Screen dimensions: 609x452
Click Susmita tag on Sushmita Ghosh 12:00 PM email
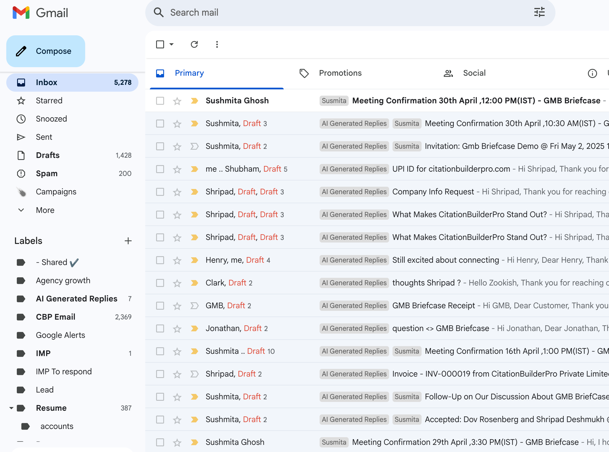click(x=334, y=101)
